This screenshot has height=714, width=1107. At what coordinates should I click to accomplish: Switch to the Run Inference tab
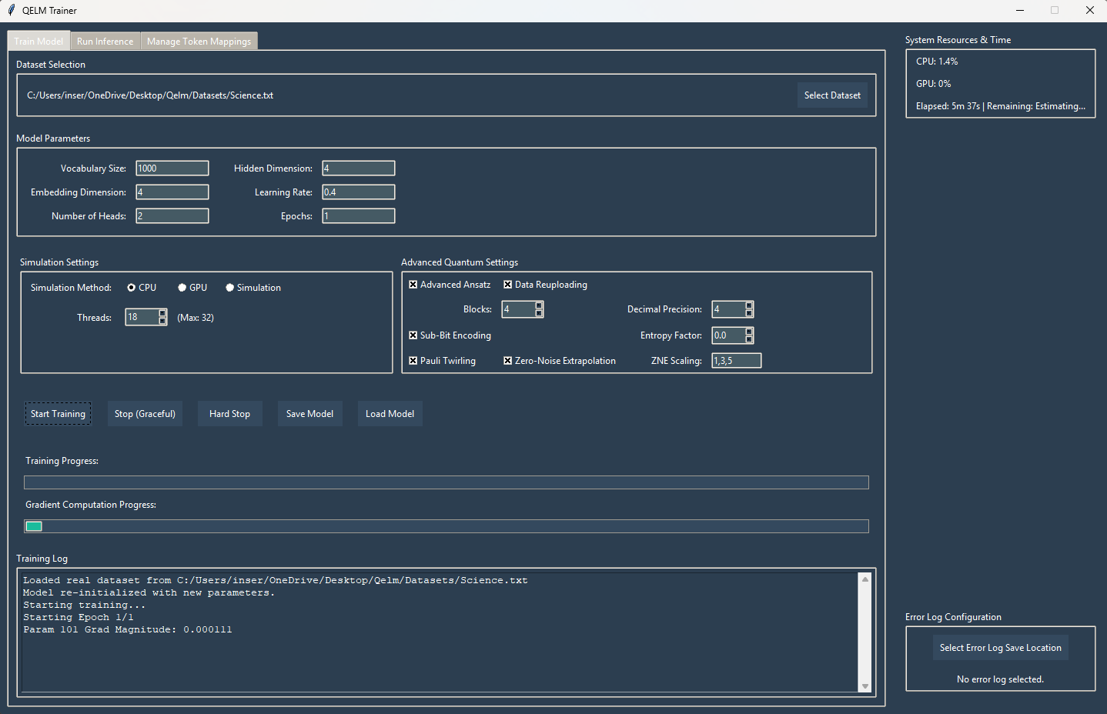105,41
